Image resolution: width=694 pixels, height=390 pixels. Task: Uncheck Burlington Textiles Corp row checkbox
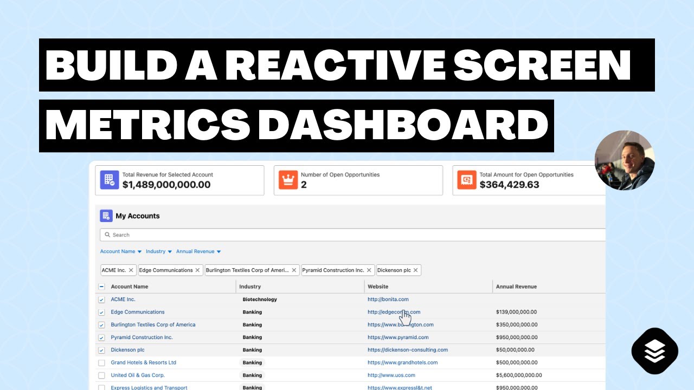(101, 325)
